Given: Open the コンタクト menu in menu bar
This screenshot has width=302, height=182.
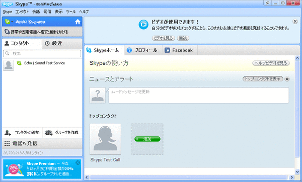Looking at the screenshot, I should (22, 12).
